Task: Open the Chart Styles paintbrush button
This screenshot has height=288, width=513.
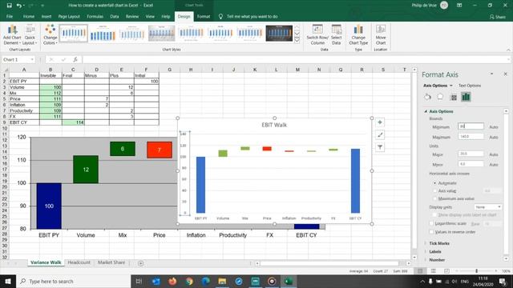Action: tap(380, 135)
